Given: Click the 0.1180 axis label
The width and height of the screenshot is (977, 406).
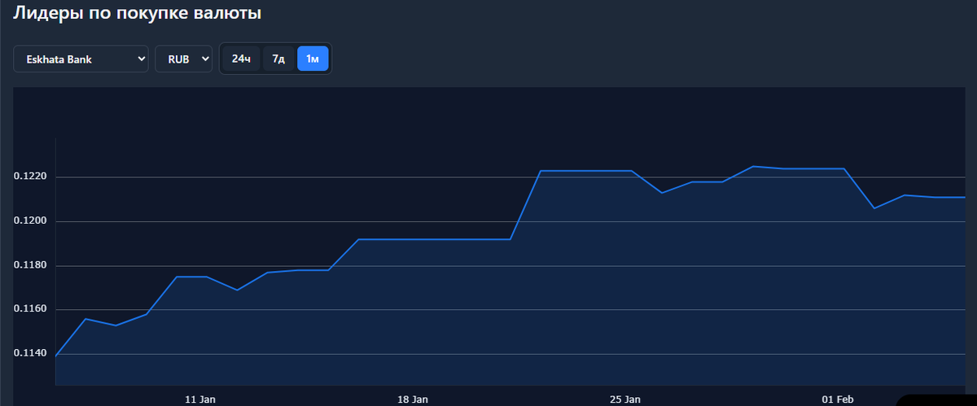Looking at the screenshot, I should click(x=30, y=265).
